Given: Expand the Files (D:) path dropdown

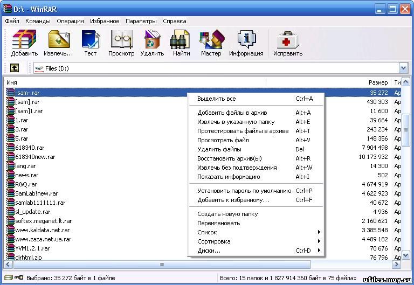Looking at the screenshot, I should 403,68.
